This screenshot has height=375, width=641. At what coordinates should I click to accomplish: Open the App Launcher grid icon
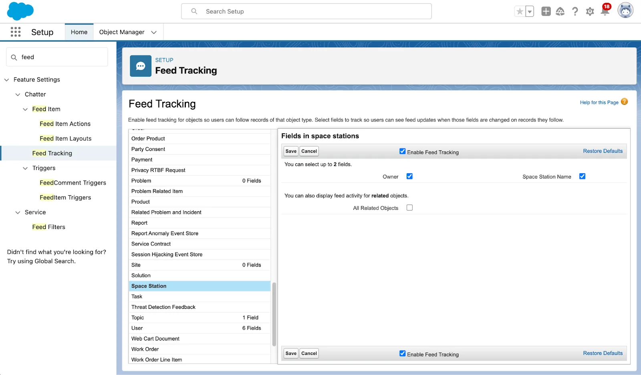click(16, 32)
